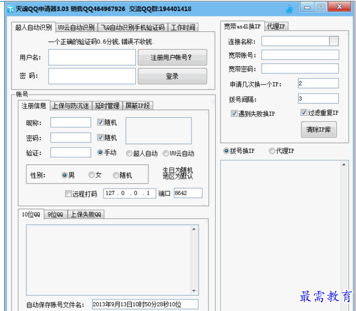
Task: Select the 宽带asdl换IP tab
Action: [x=242, y=26]
